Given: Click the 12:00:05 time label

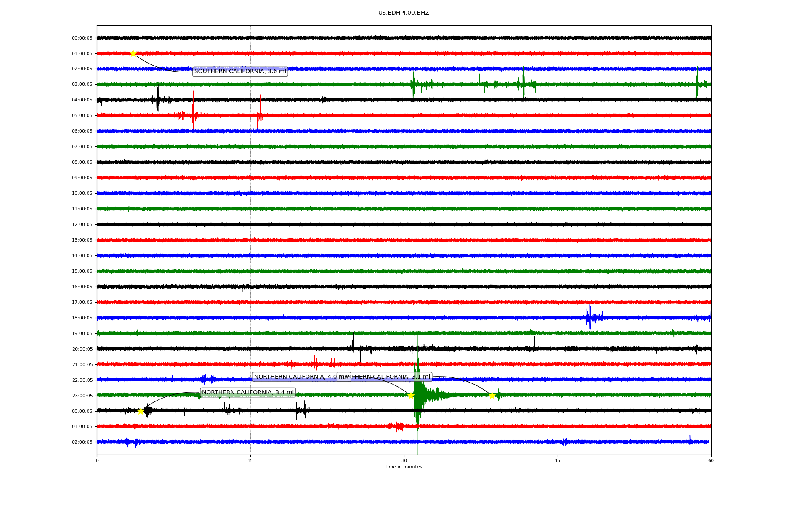Looking at the screenshot, I should [x=82, y=225].
